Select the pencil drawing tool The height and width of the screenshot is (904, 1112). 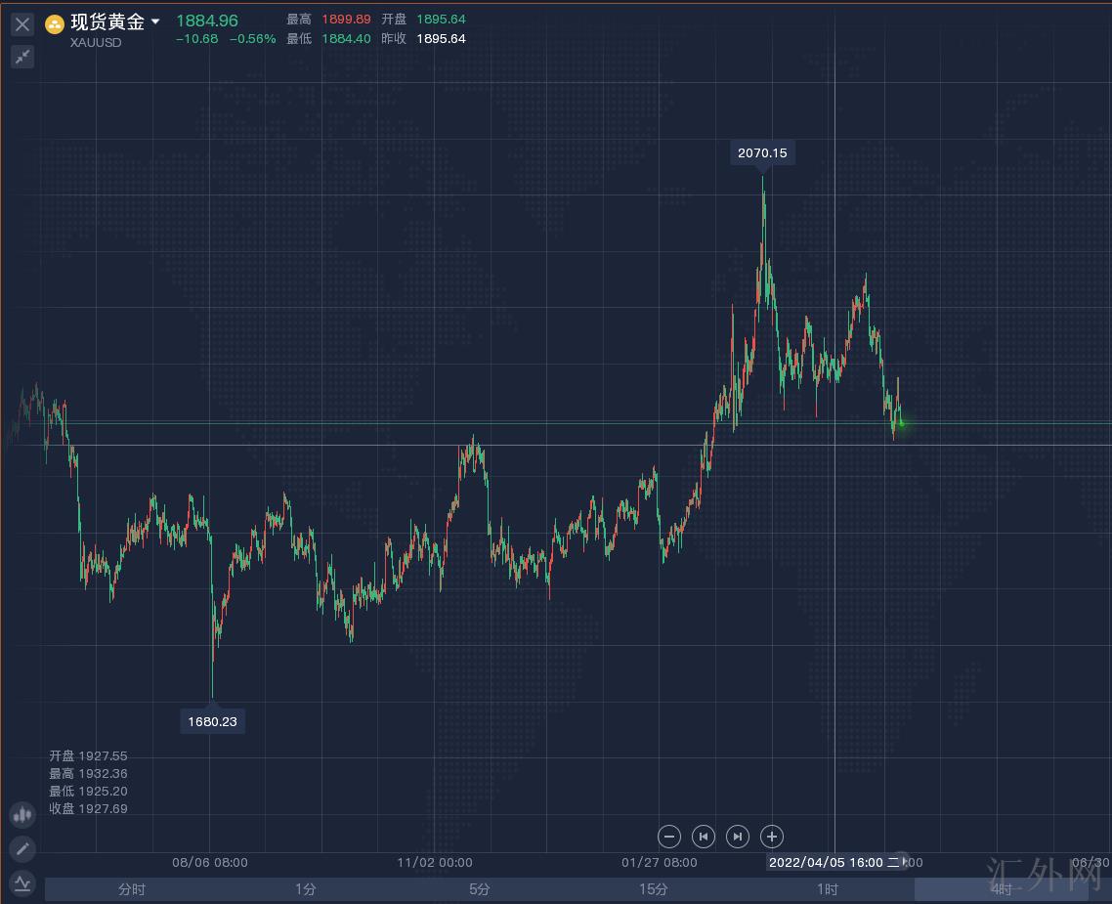[x=22, y=848]
